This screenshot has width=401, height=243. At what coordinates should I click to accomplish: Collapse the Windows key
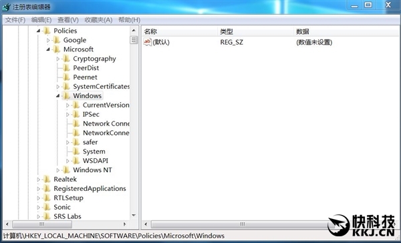click(x=57, y=96)
